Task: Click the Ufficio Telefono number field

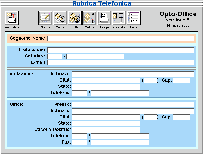Action: coord(120,136)
